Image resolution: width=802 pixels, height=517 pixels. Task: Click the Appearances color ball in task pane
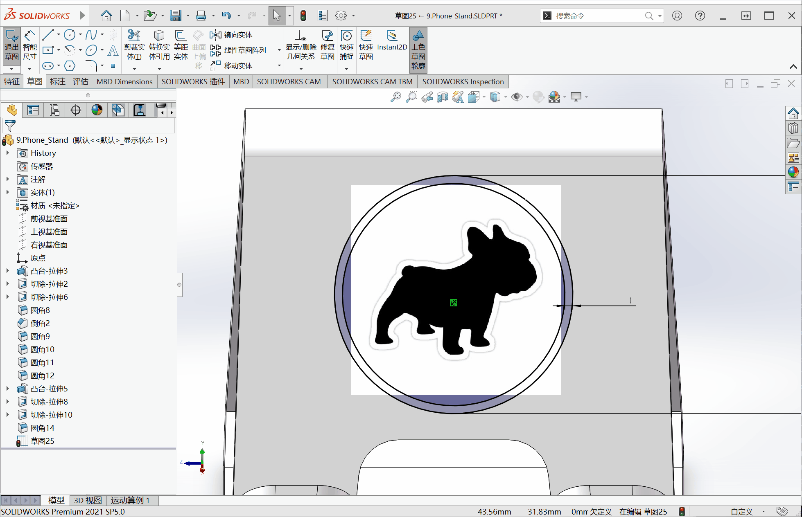point(793,172)
